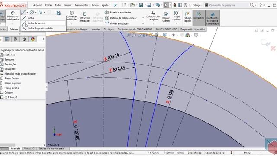Click the Open file icon

tap(132, 5)
